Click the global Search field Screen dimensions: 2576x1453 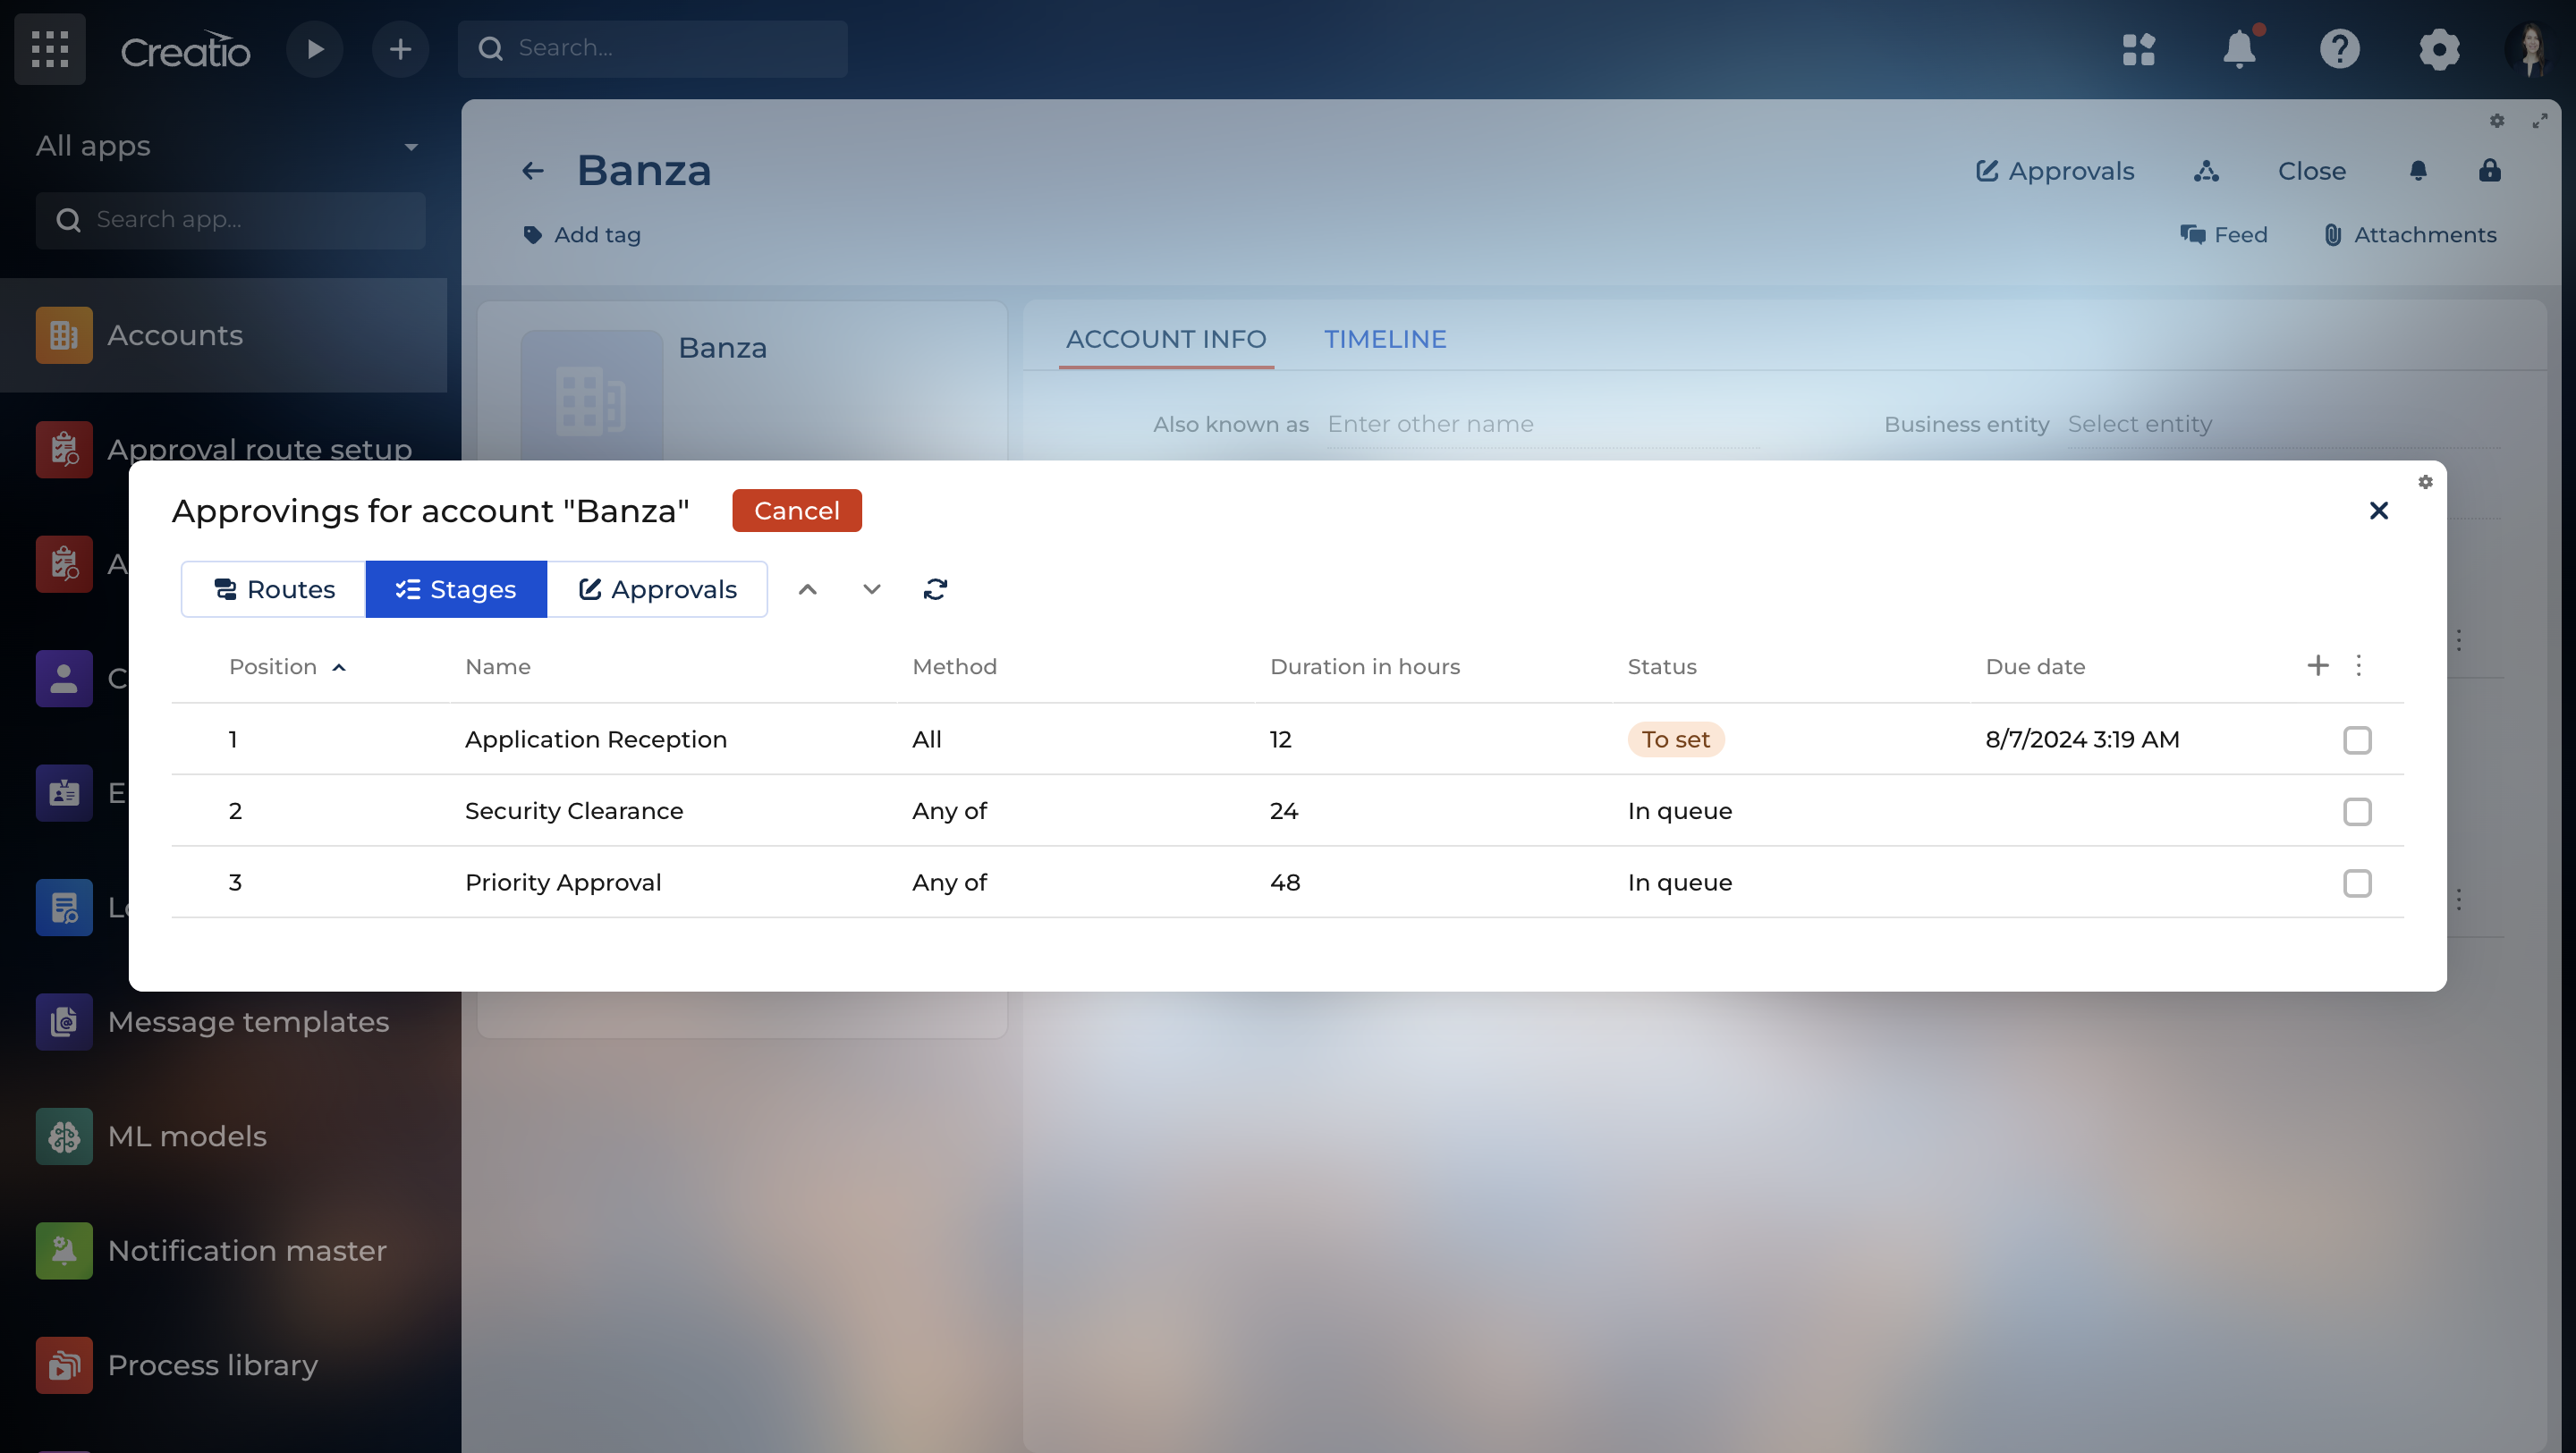click(x=652, y=48)
